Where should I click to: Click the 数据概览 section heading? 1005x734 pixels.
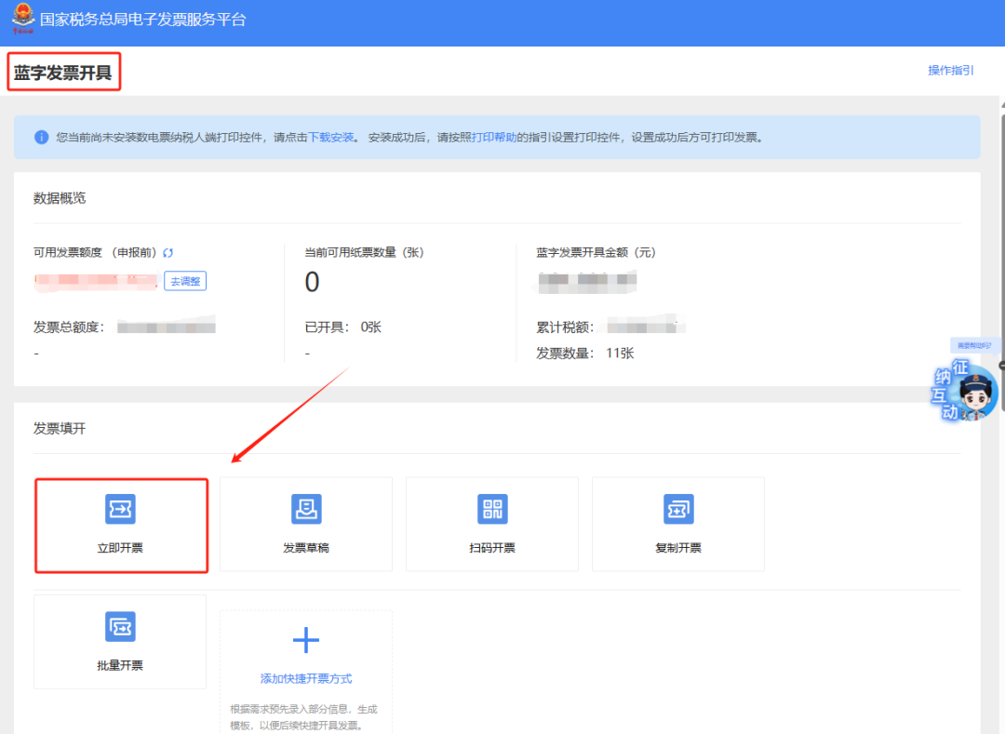pos(60,198)
